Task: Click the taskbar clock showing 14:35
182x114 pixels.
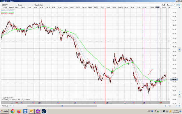Action: 176,111
